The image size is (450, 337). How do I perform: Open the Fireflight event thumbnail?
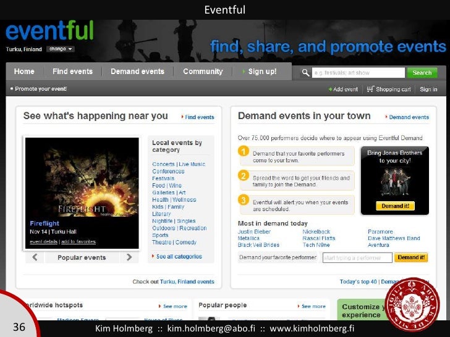82,177
